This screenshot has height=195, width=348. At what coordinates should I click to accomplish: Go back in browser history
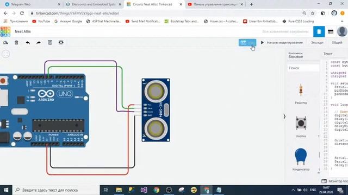pos(5,13)
